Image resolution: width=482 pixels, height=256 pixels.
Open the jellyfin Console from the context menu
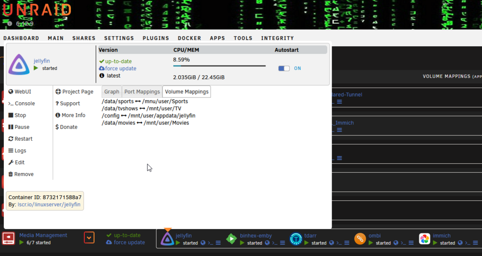coord(22,103)
